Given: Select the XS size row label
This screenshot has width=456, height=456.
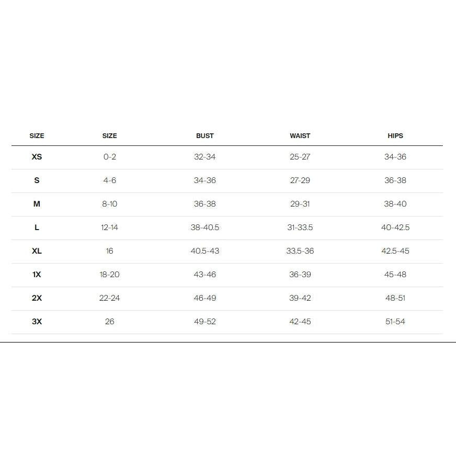Looking at the screenshot, I should click(x=37, y=157).
